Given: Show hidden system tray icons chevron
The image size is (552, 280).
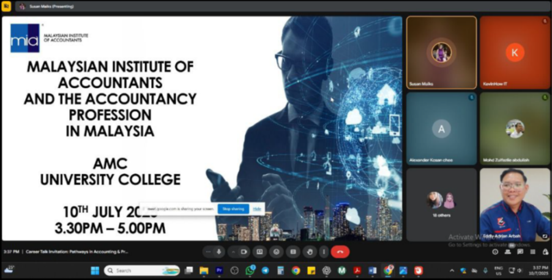Looking at the screenshot, I should pyautogui.click(x=452, y=270).
